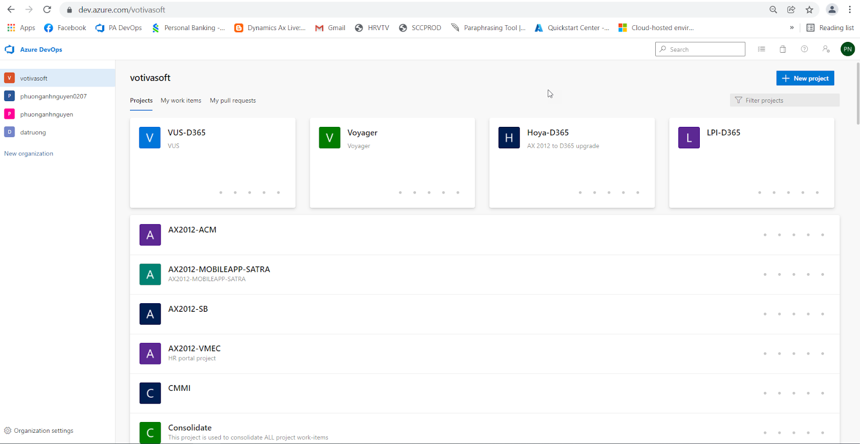Open the Consolidate project
This screenshot has width=860, height=444.
[x=485, y=429]
